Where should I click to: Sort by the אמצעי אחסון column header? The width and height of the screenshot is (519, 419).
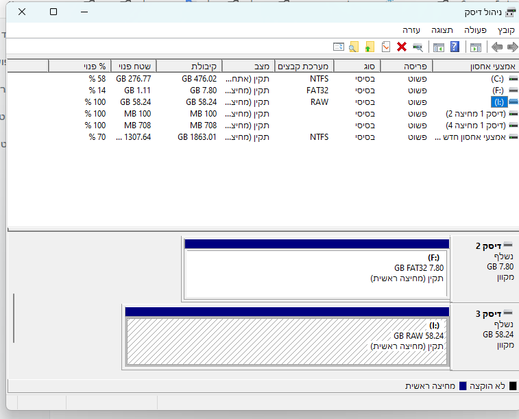(x=476, y=67)
